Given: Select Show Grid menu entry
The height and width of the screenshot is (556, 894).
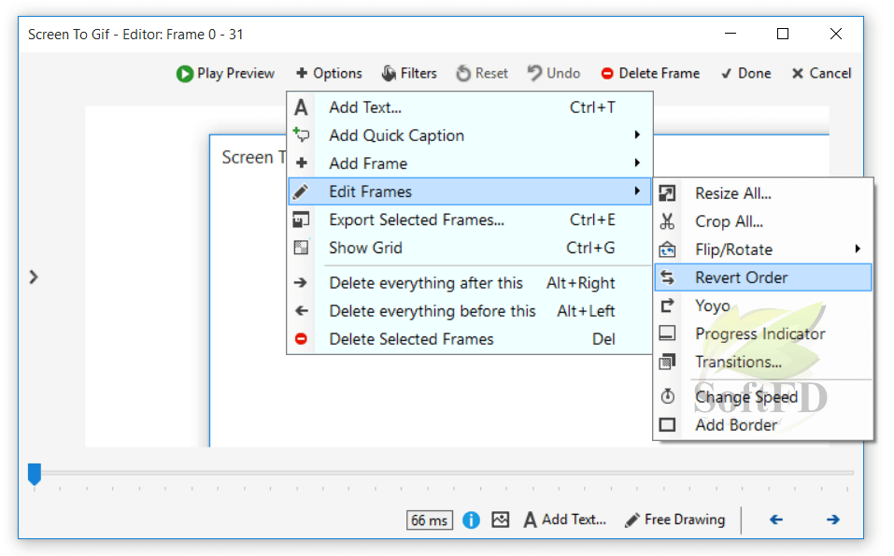Looking at the screenshot, I should tap(470, 248).
